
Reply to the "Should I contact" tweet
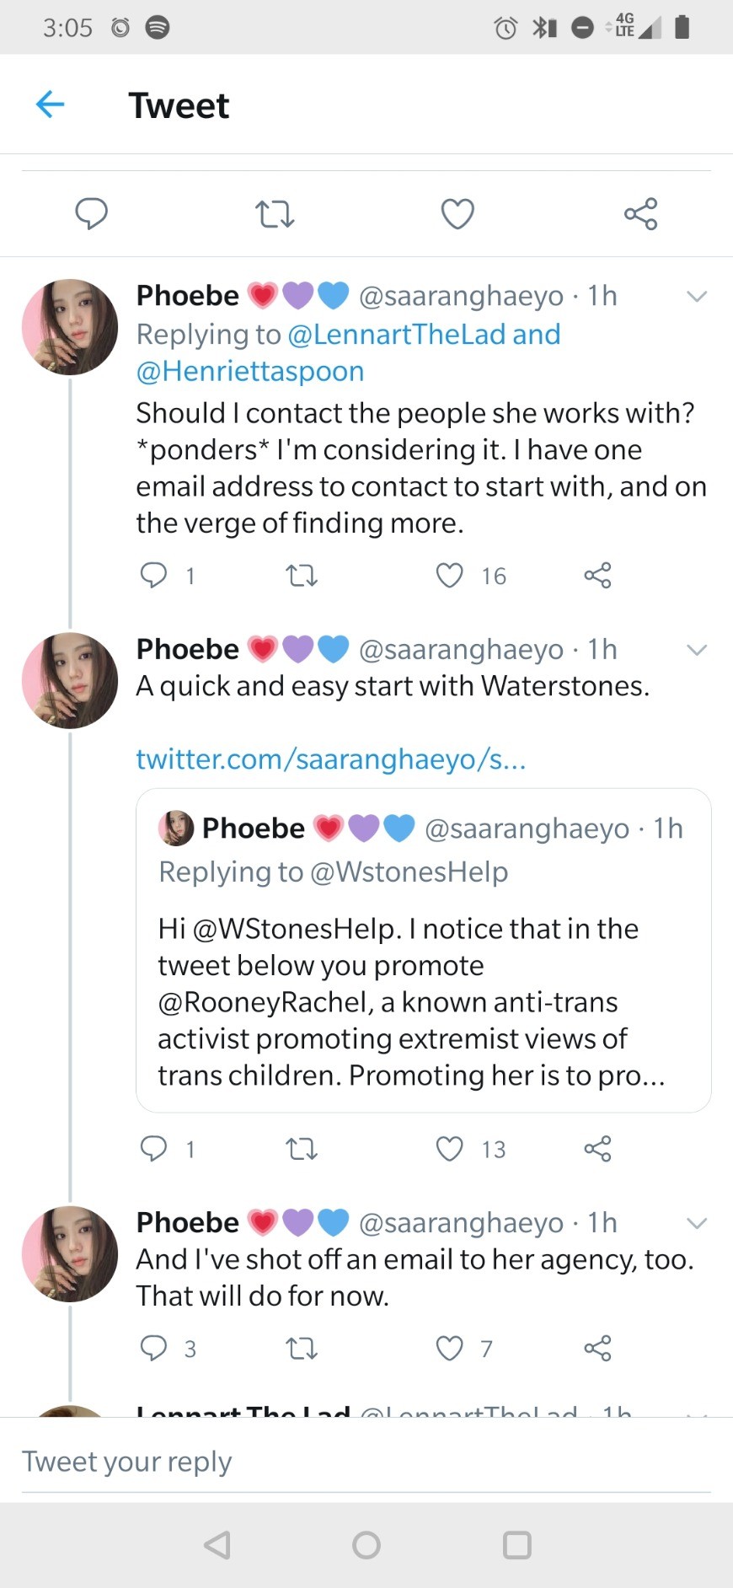[153, 576]
